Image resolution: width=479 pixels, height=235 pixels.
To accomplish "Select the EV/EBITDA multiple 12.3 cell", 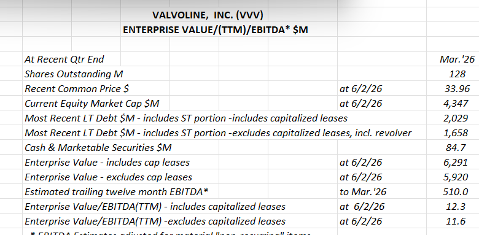I will coord(453,206).
